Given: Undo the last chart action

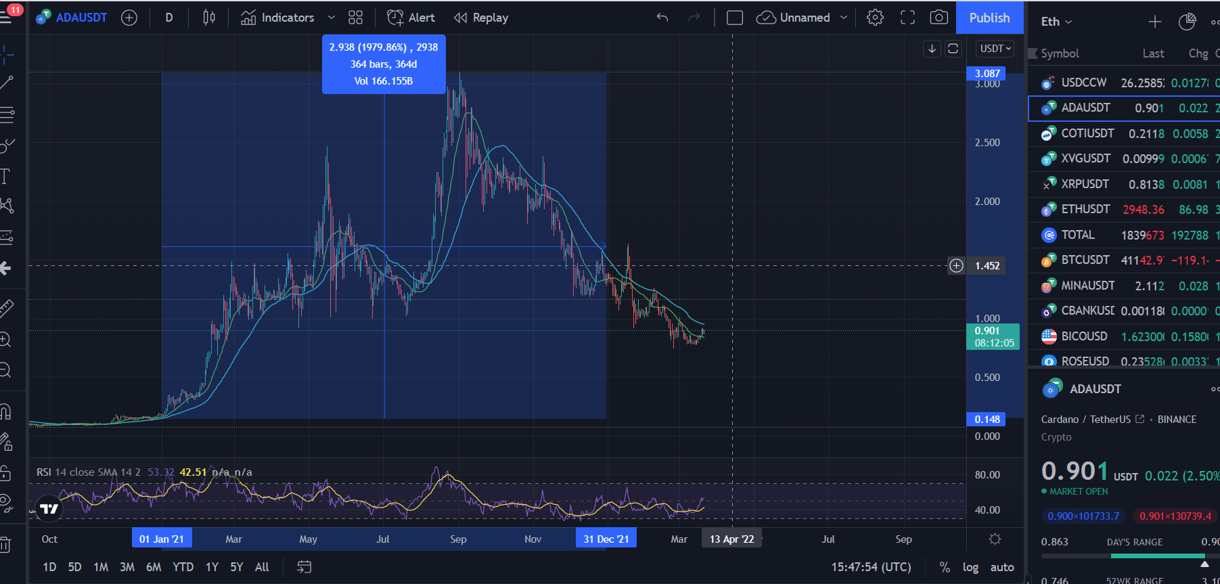Looking at the screenshot, I should click(x=662, y=18).
